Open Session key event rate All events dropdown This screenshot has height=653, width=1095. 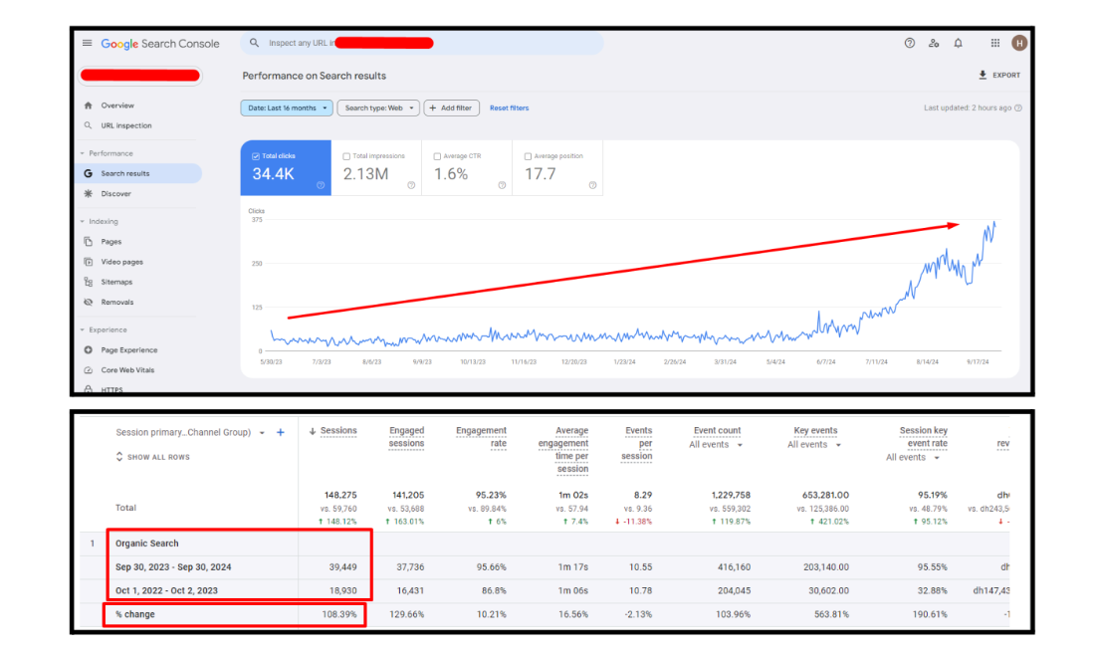913,458
